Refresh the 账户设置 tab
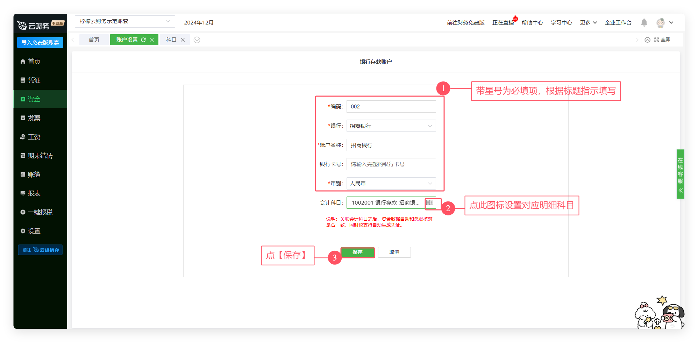 [x=143, y=40]
